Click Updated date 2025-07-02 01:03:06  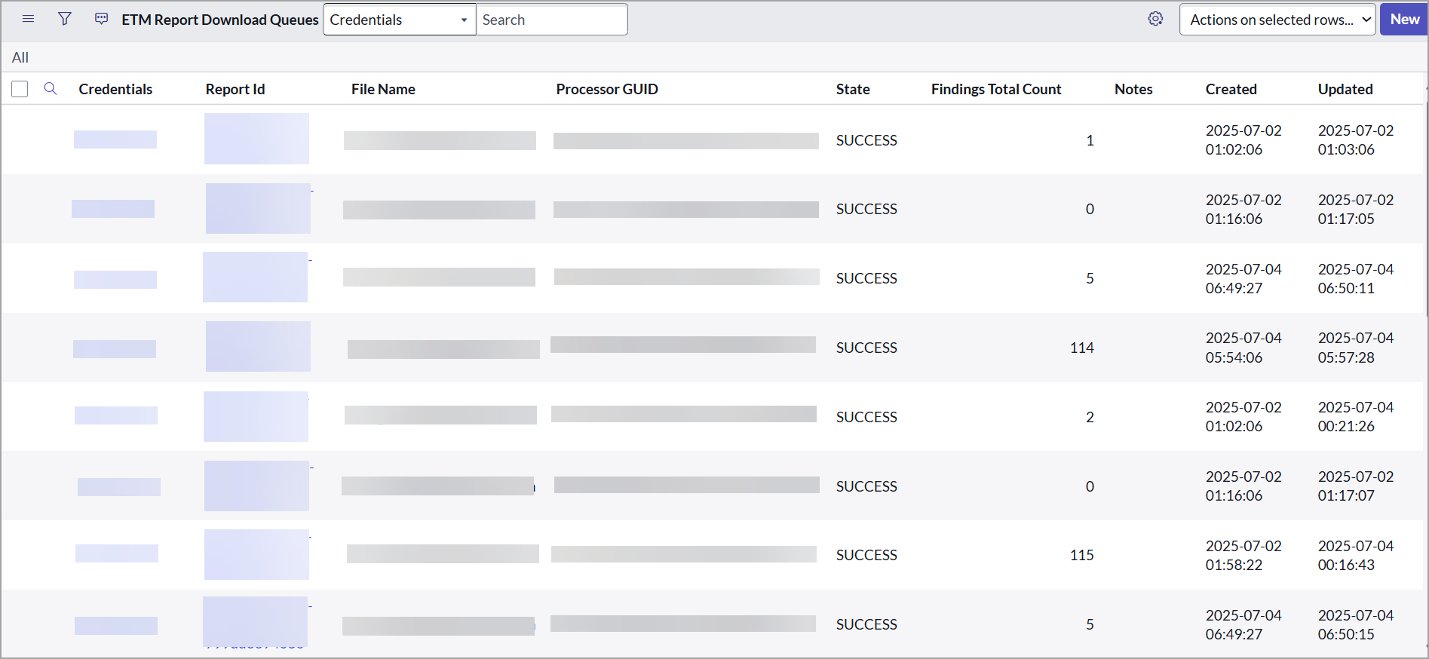click(1356, 139)
